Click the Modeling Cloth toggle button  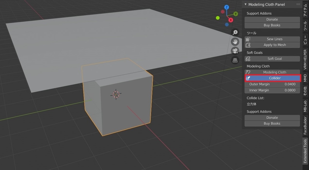[x=272, y=72]
